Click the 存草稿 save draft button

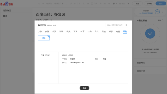coord(149,4)
